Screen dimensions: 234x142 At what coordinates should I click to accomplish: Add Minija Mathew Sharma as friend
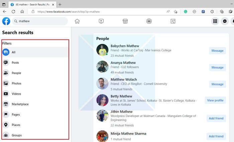tap(216, 136)
